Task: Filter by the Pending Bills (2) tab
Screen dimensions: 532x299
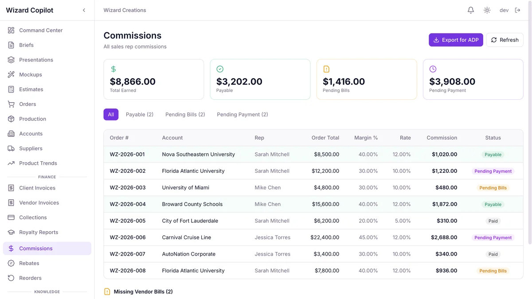Action: [x=185, y=114]
